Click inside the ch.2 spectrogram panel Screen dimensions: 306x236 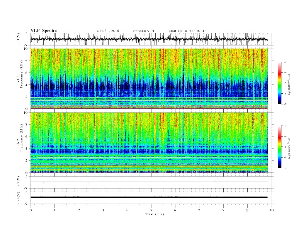tap(149, 142)
